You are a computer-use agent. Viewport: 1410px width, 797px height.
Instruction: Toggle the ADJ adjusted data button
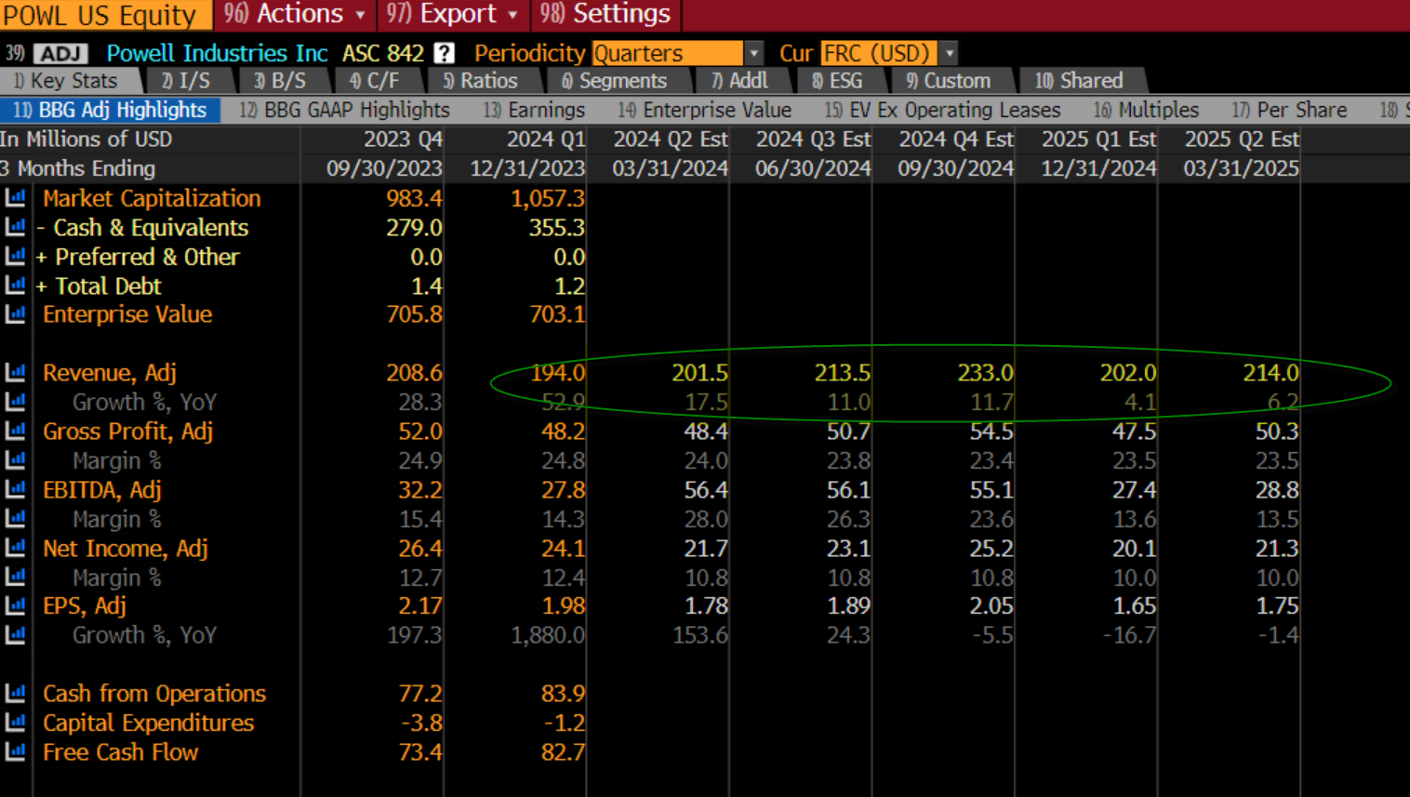(60, 54)
